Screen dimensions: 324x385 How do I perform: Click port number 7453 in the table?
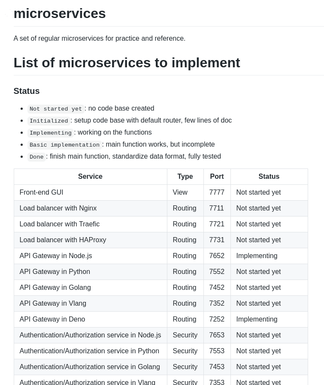tap(217, 367)
